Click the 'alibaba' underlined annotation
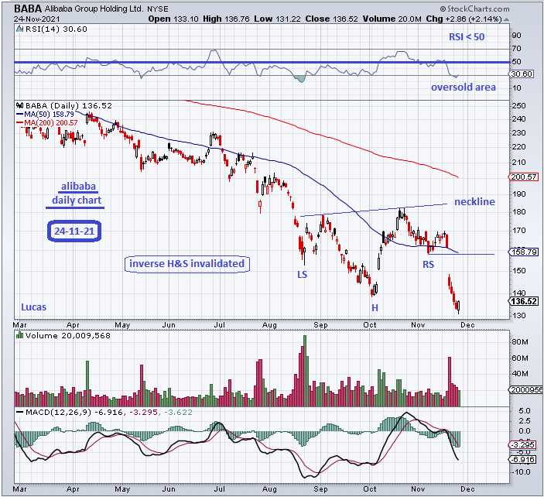Viewport: 544px width, 497px height. (x=78, y=187)
